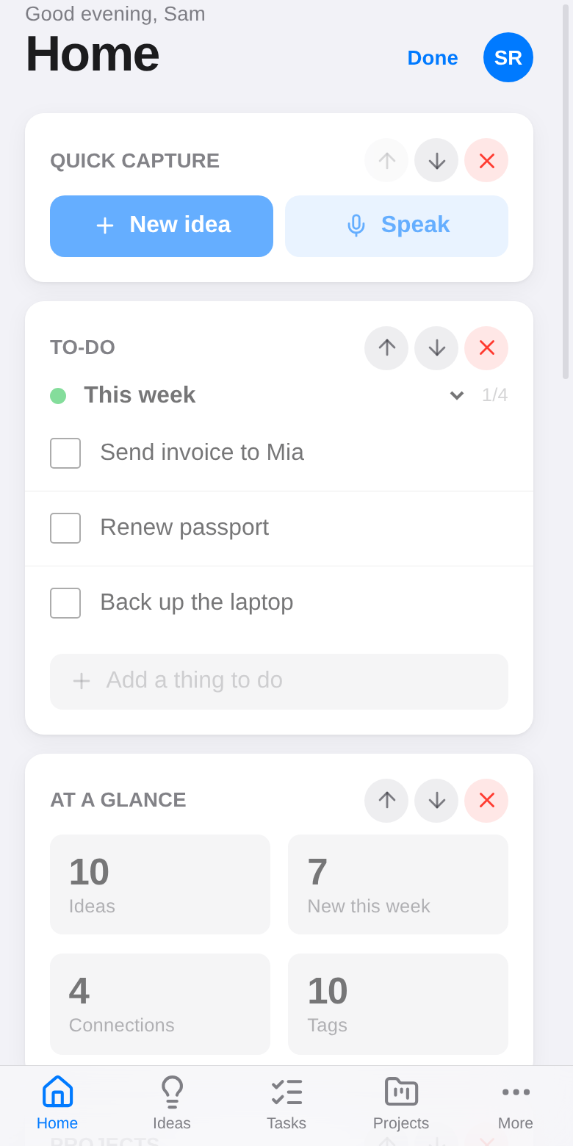Collapse the This week chevron
Screen dimensions: 573x1146
pyautogui.click(x=457, y=395)
